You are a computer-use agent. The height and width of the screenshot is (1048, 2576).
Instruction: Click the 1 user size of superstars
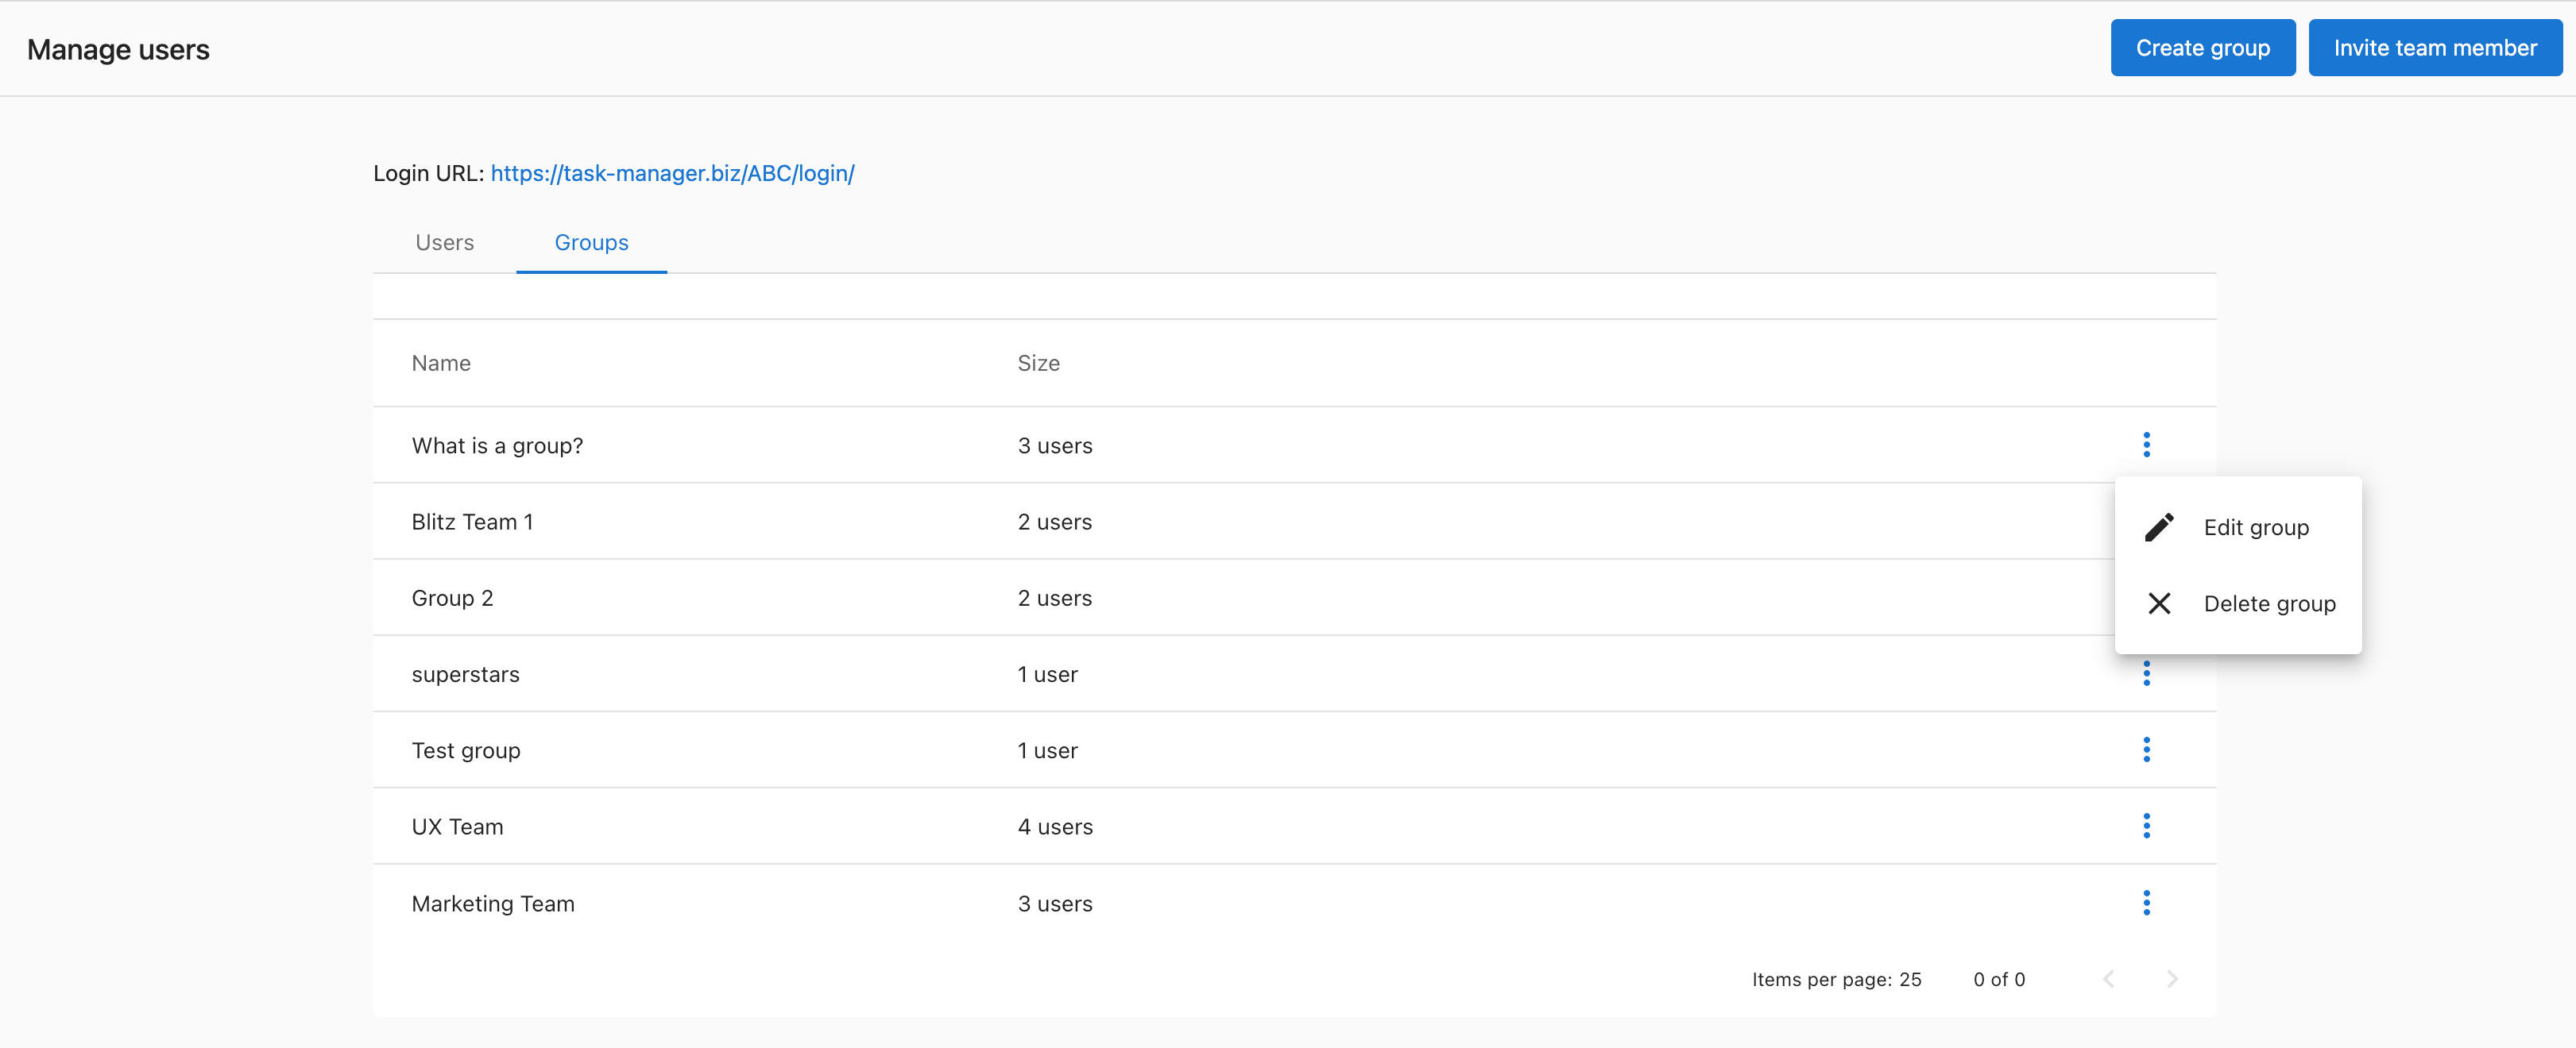click(x=1047, y=674)
